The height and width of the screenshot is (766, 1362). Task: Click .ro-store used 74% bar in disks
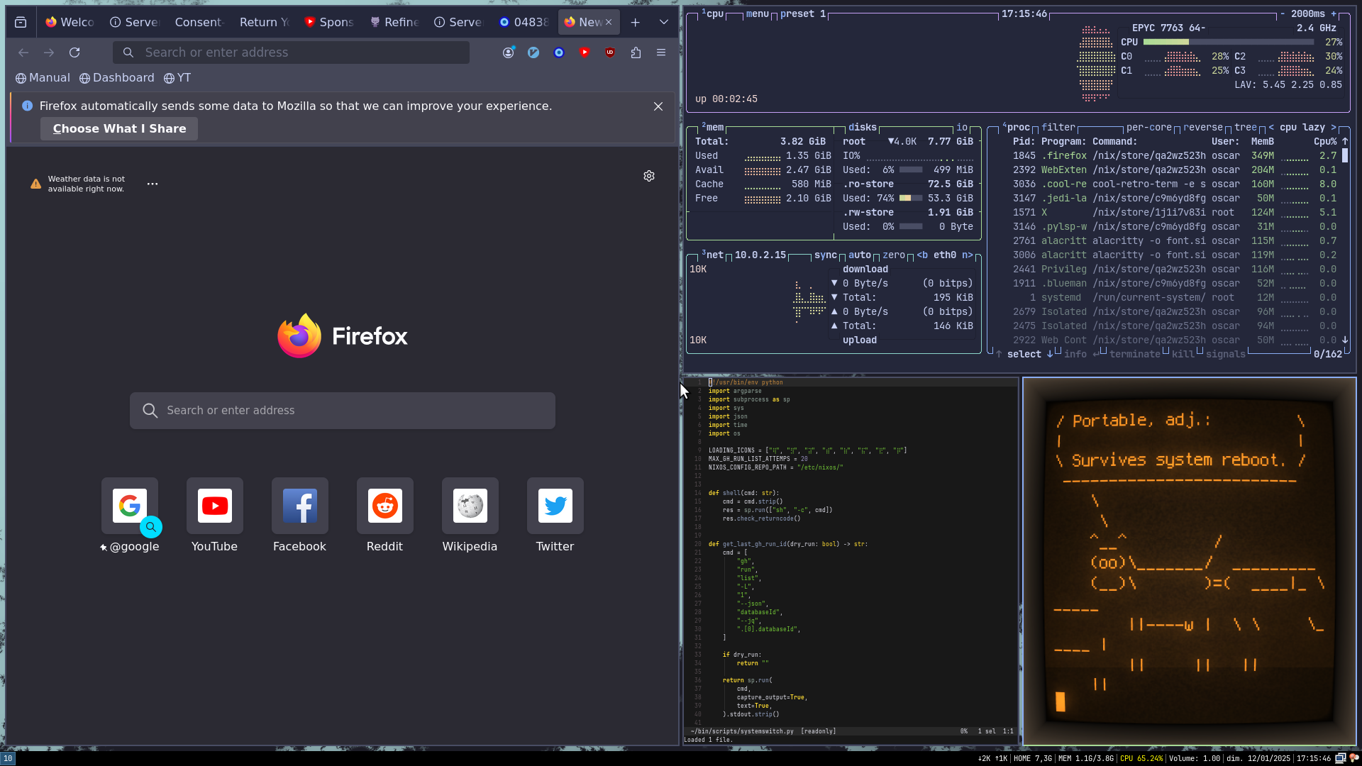[x=911, y=199]
